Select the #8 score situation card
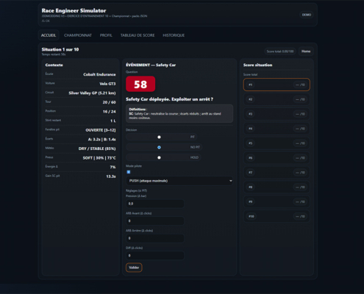The height and width of the screenshot is (294, 364). (x=276, y=187)
